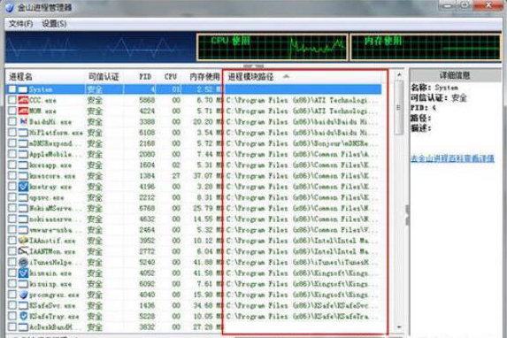Select memory value 41.88 MB
The height and width of the screenshot is (338, 507).
pos(207,262)
